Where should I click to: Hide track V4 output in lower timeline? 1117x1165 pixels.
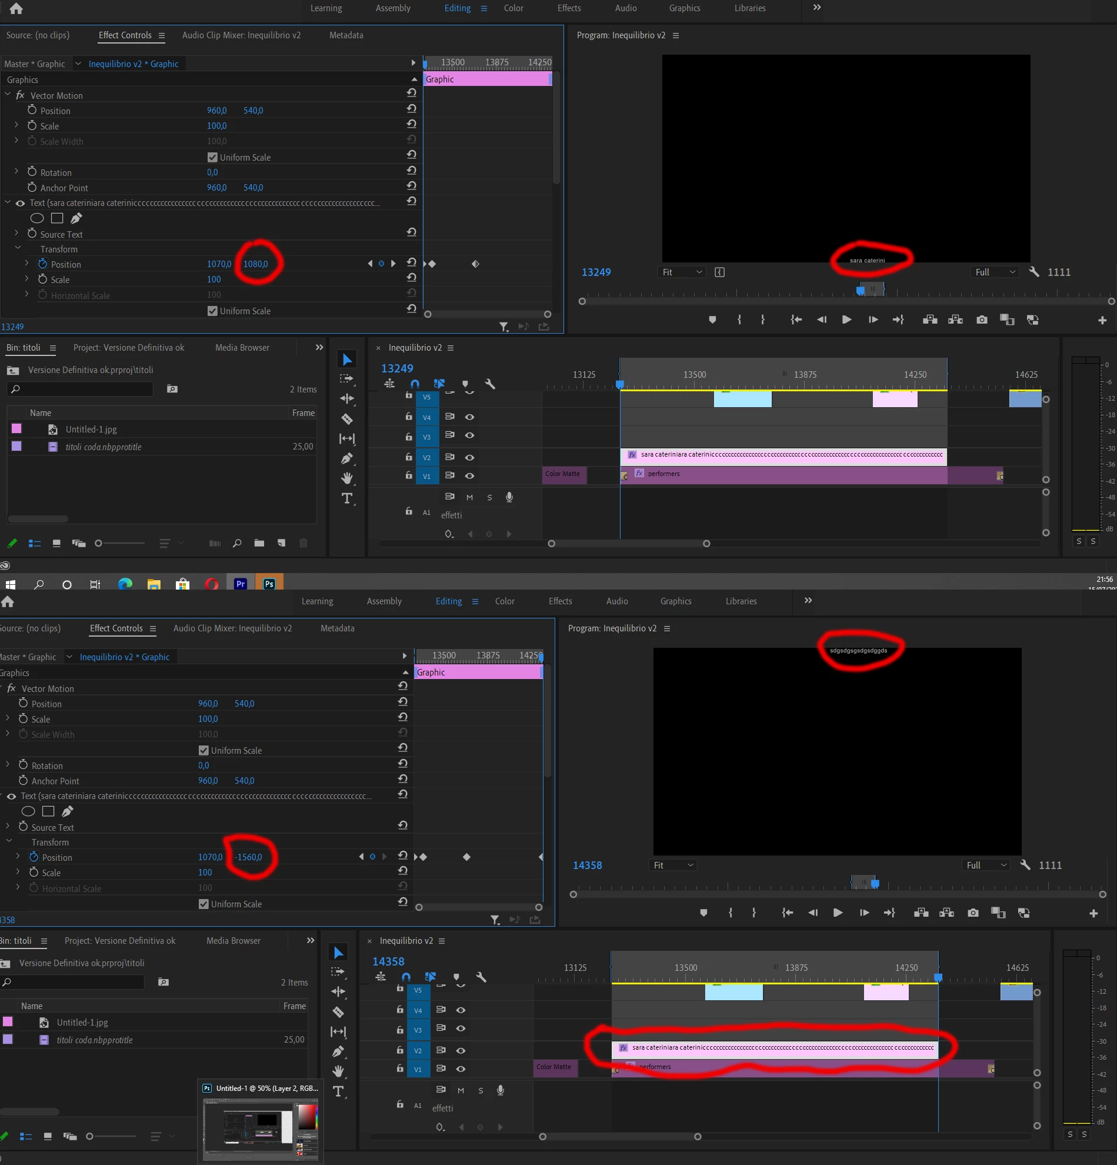click(461, 1010)
